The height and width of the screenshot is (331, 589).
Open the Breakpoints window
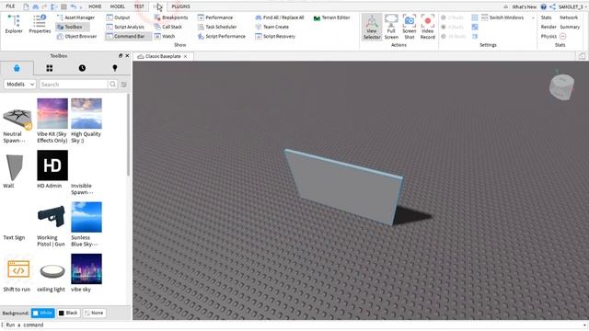[x=171, y=17]
